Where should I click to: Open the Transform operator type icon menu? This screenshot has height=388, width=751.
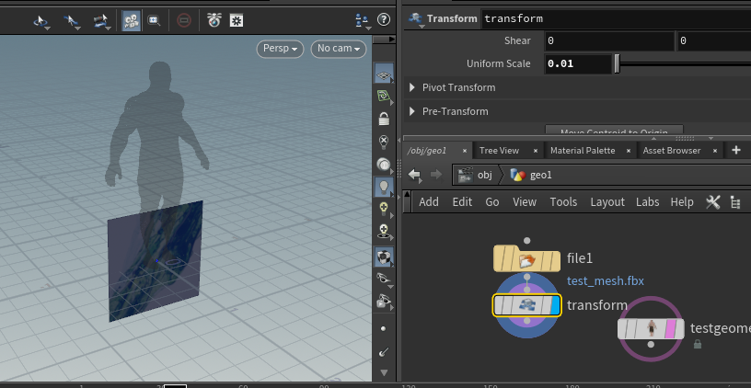click(416, 19)
